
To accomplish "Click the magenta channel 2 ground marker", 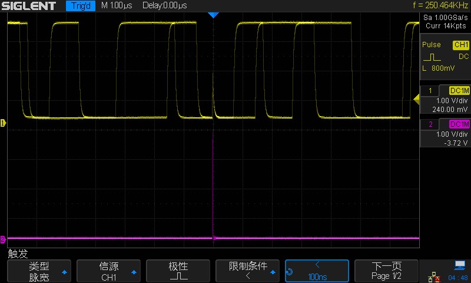I will click(x=3, y=239).
